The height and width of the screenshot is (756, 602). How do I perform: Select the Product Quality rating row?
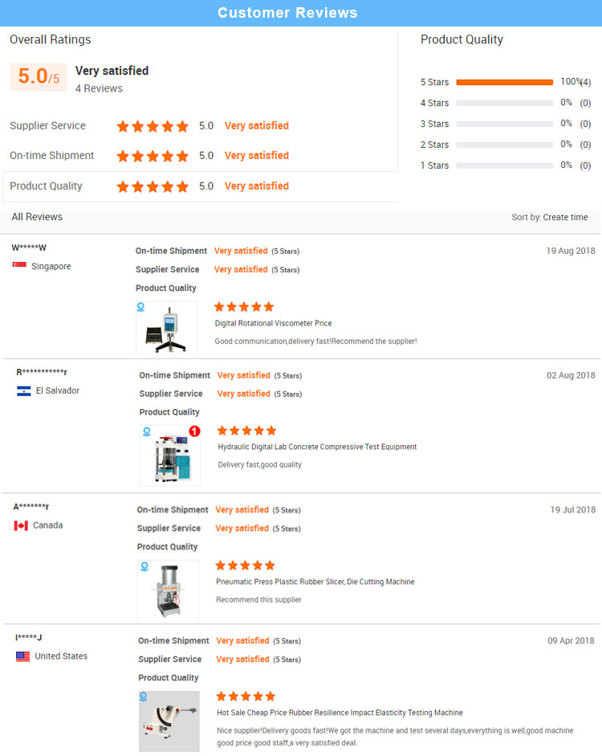[x=200, y=186]
